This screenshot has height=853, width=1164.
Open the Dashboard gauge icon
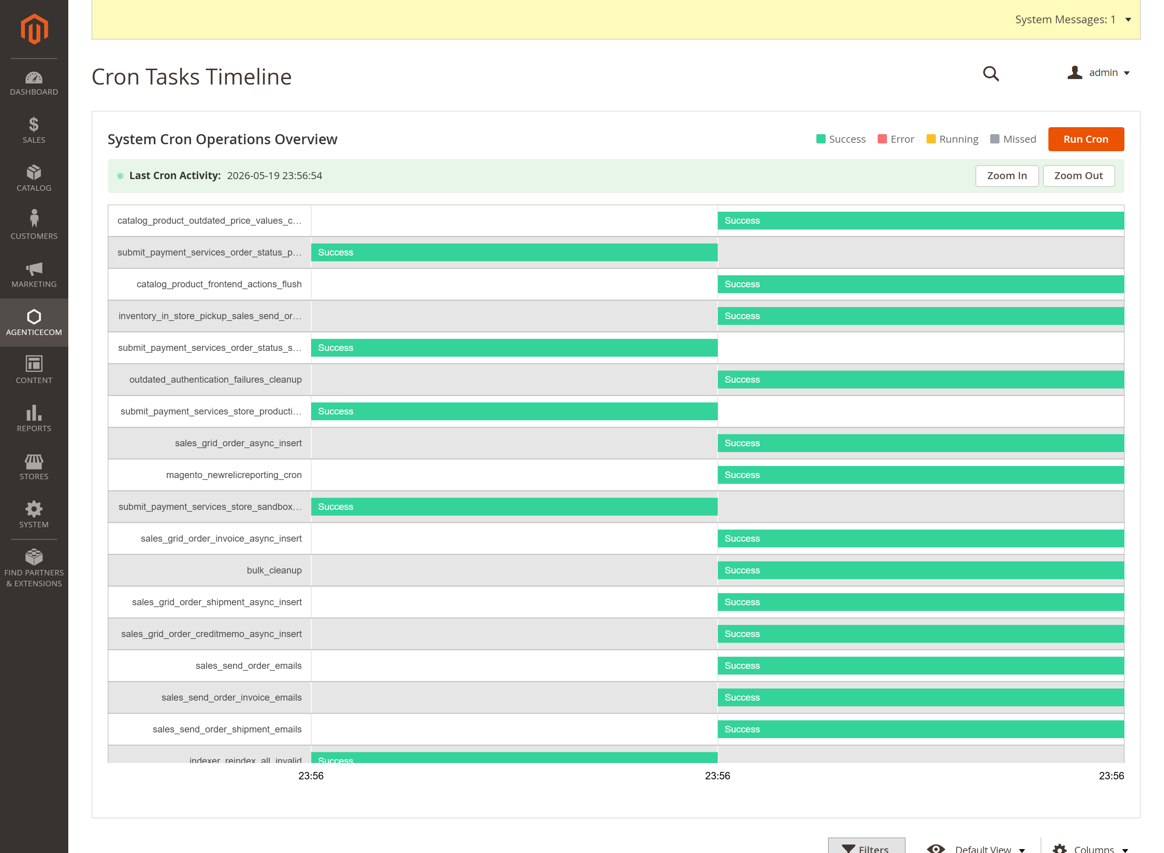(34, 78)
